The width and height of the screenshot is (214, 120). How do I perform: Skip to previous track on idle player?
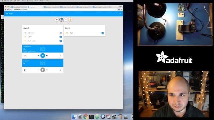[x=38, y=56]
